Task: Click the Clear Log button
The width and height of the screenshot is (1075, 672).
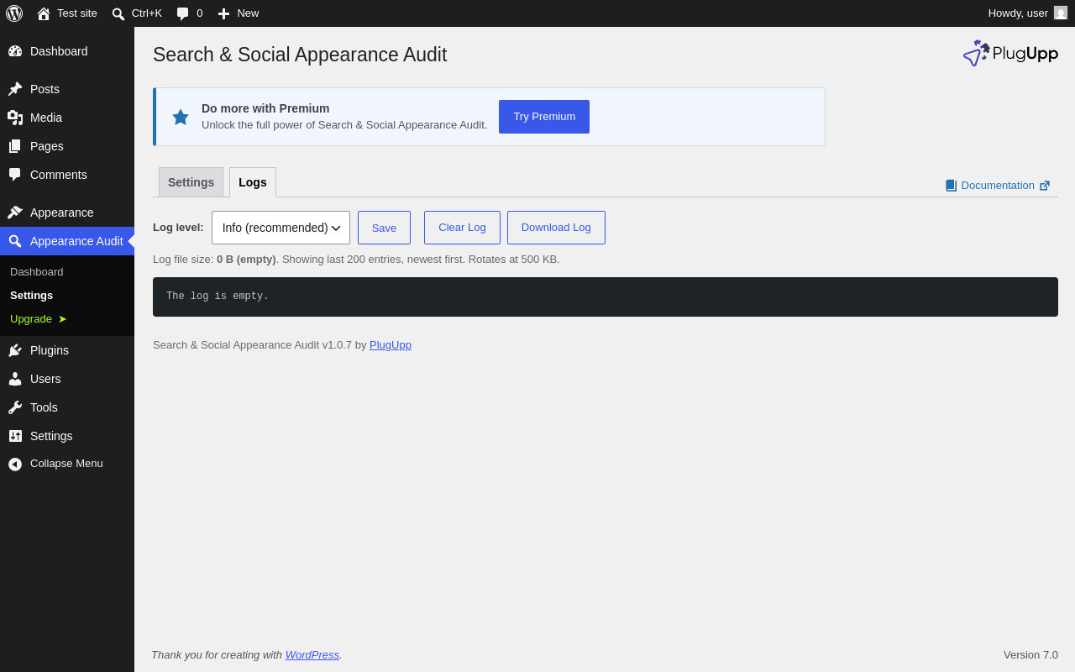Action: coord(462,228)
